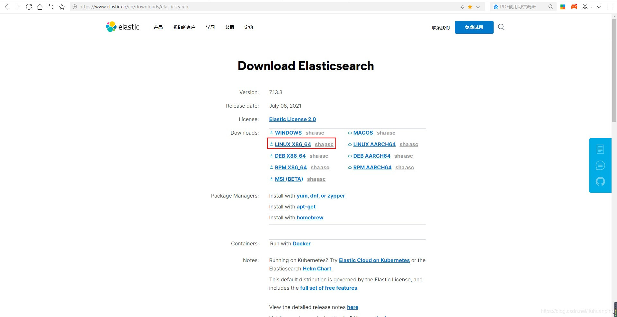Open the asc link for RPM AARCH64

(x=409, y=167)
